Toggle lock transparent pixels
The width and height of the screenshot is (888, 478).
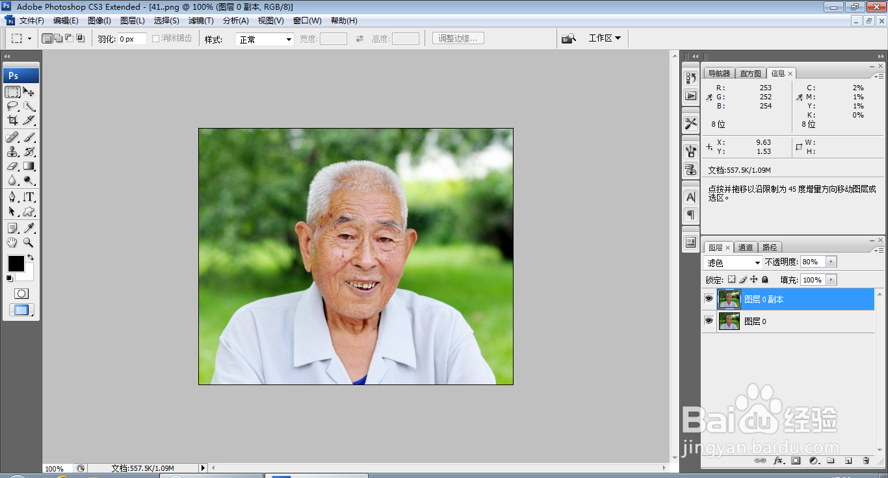coord(731,279)
